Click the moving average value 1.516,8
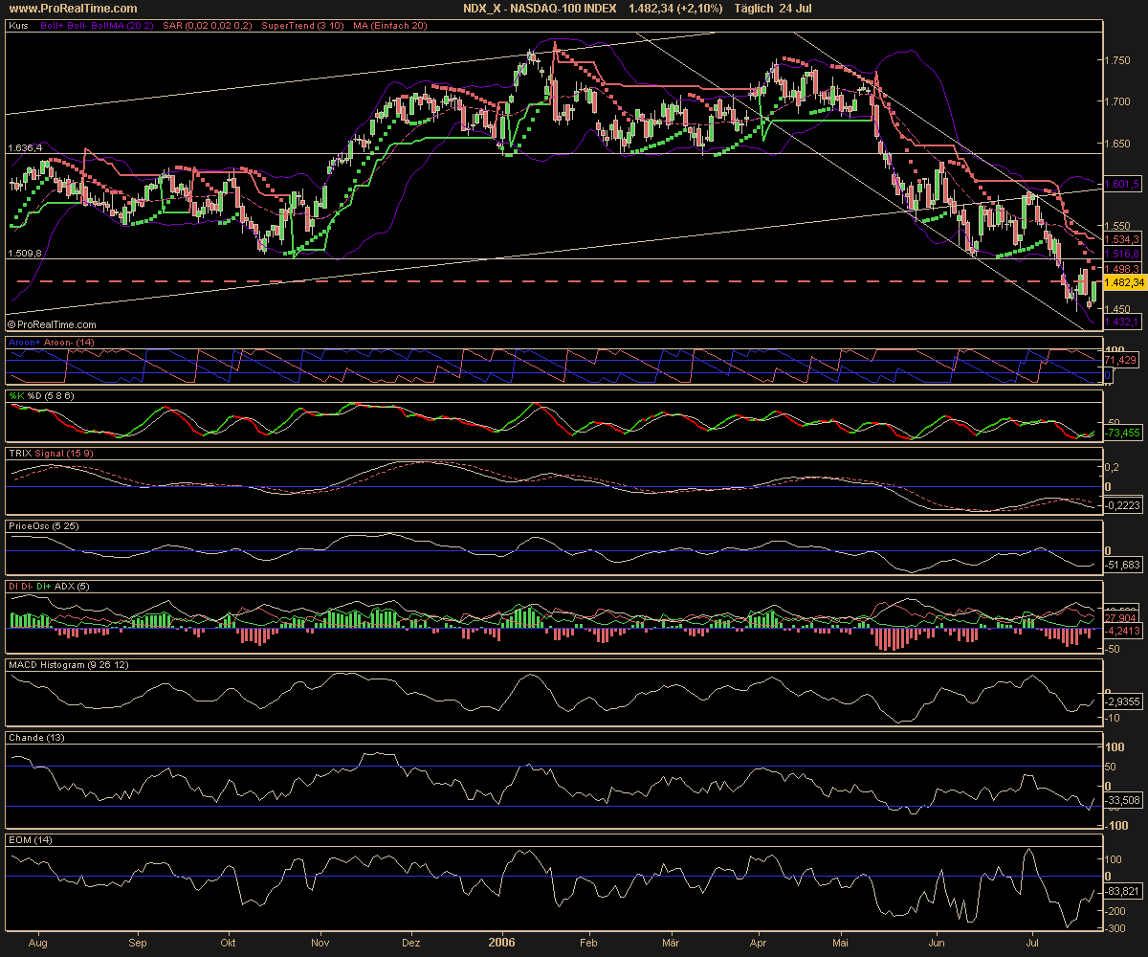1148x957 pixels. click(x=1123, y=255)
